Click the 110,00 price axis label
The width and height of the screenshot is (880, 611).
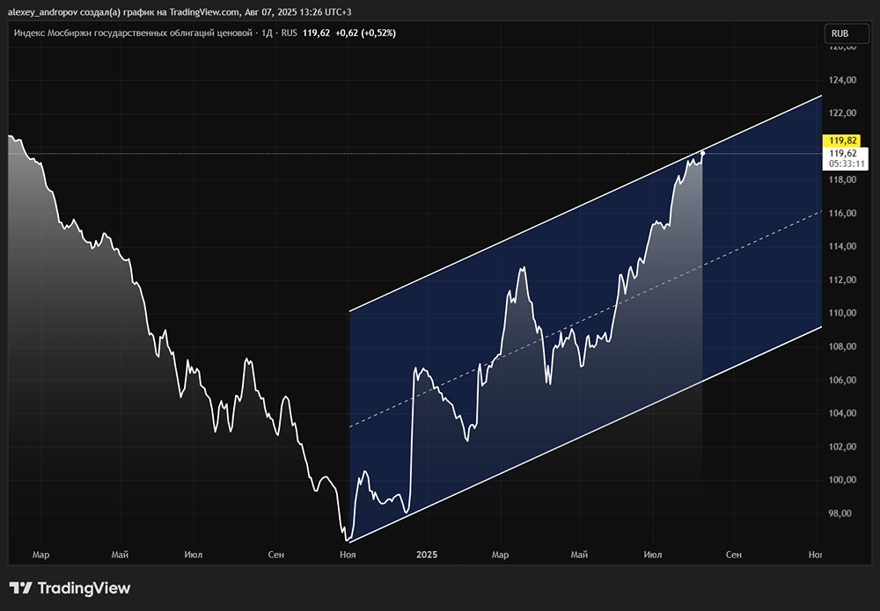843,313
